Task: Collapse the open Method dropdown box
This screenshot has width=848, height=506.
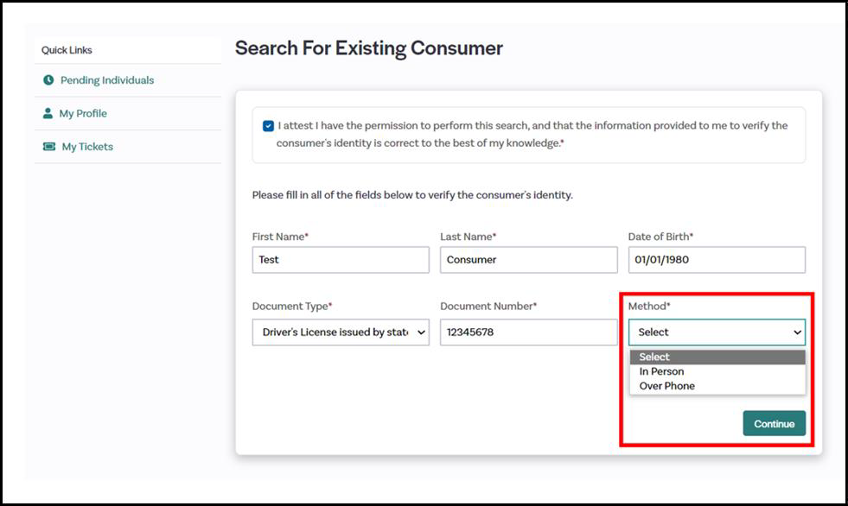Action: point(716,332)
